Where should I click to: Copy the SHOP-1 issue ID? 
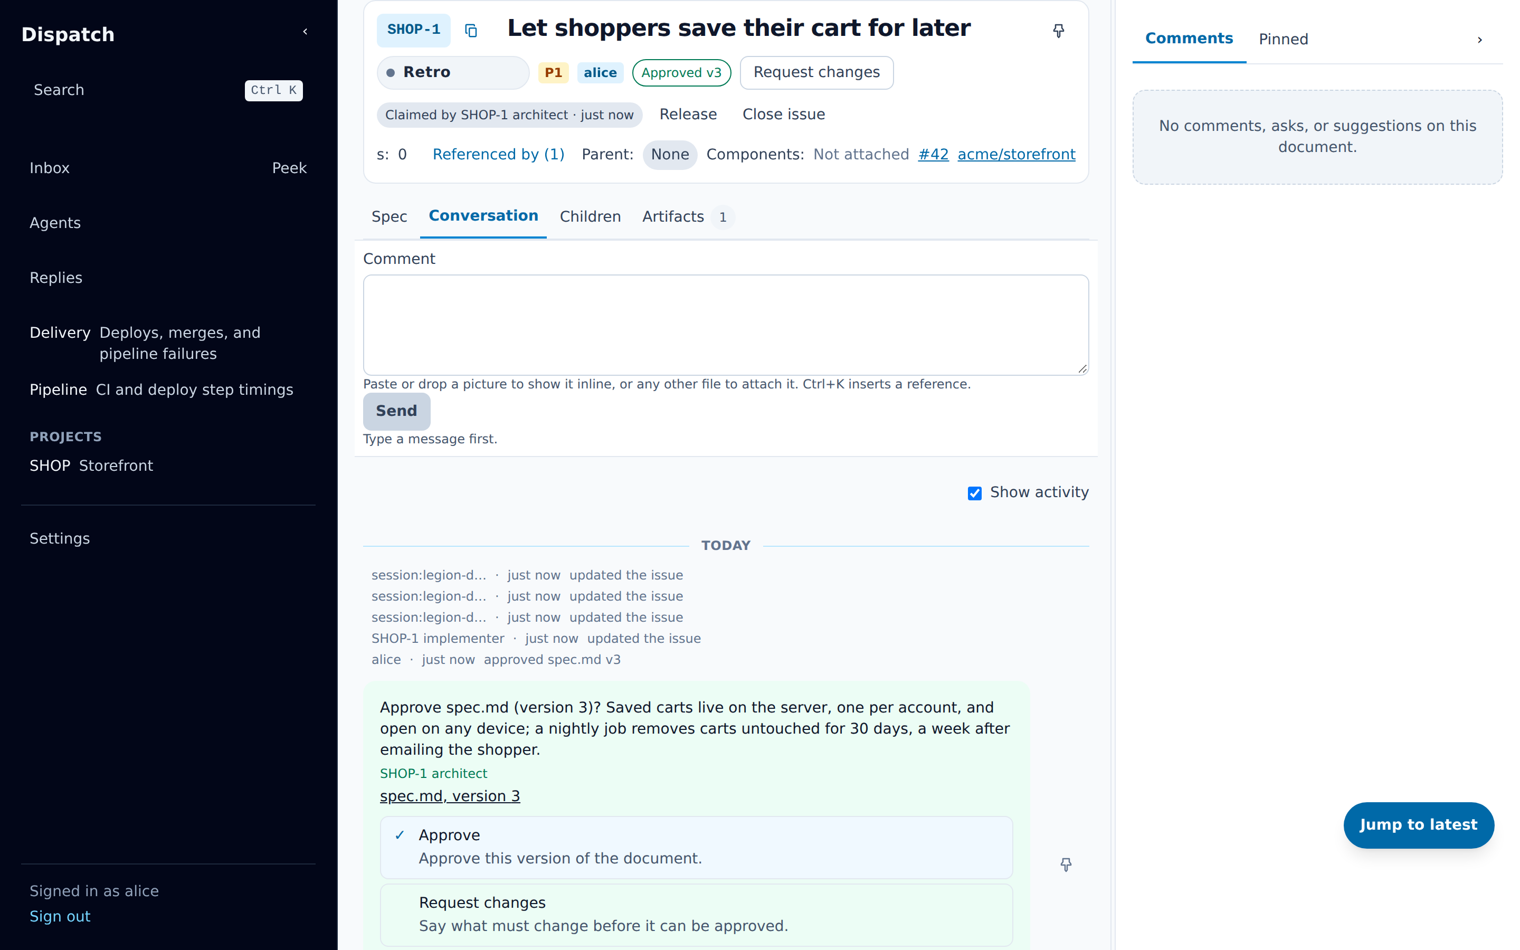[471, 30]
